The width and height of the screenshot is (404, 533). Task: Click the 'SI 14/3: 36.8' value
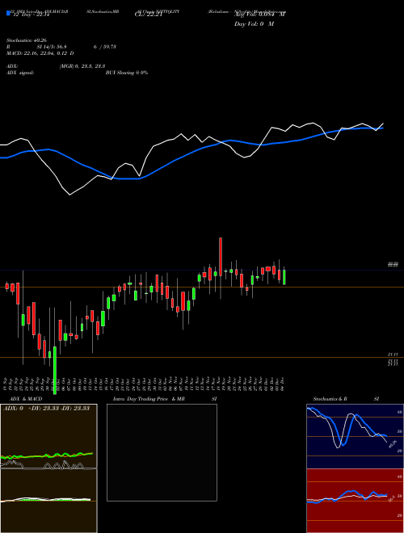tap(52, 47)
